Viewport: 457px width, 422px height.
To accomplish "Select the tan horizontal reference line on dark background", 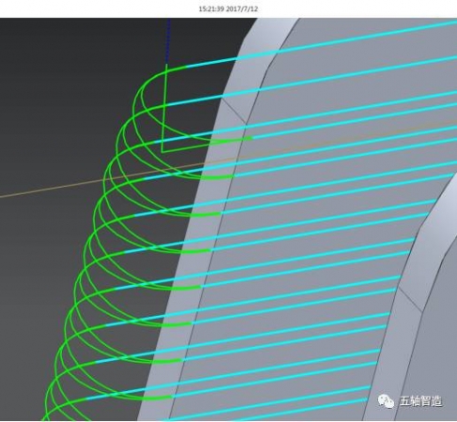I will click(103, 180).
